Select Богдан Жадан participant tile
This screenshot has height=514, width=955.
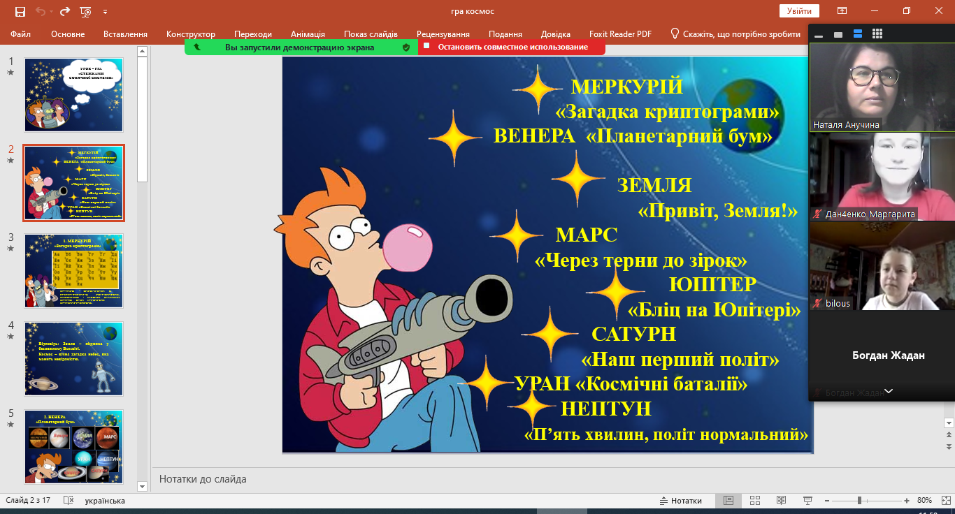coord(882,355)
